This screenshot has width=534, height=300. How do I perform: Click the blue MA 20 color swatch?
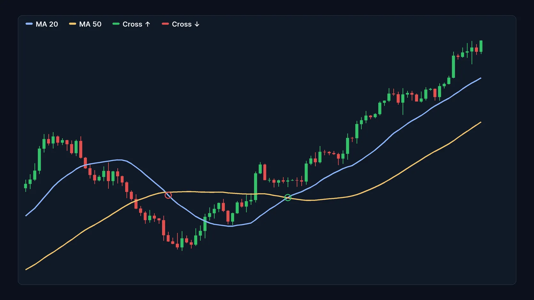tap(29, 24)
